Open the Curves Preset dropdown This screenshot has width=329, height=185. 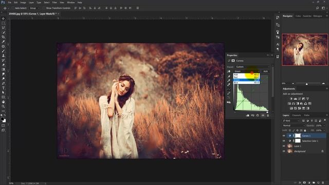click(252, 67)
